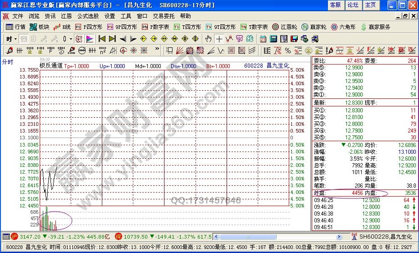Open the 公式选股 menu
The height and width of the screenshot is (253, 419).
88,16
